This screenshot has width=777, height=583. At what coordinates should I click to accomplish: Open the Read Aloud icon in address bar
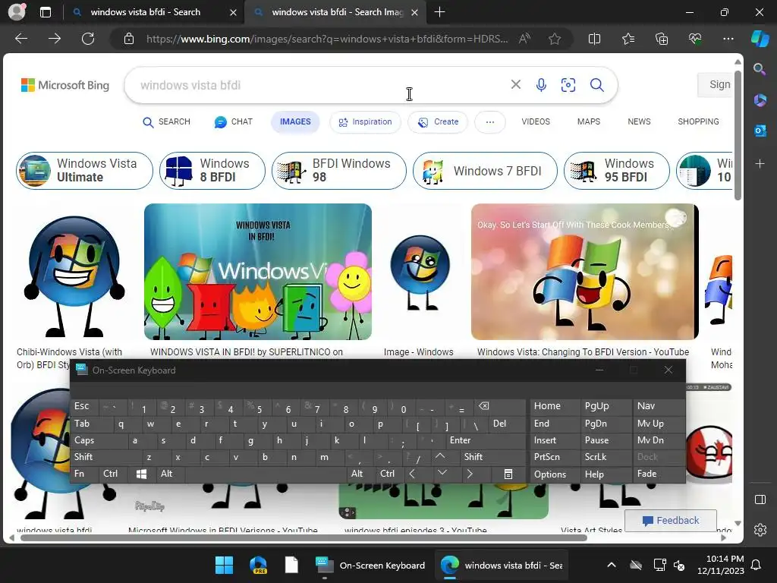point(524,39)
